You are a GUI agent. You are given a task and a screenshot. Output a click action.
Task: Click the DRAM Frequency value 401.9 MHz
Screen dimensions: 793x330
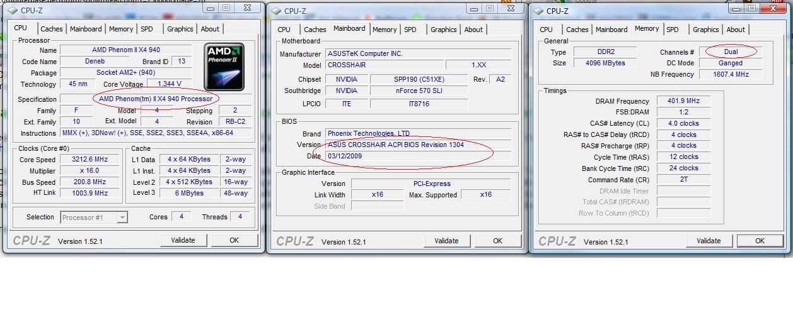pyautogui.click(x=684, y=101)
